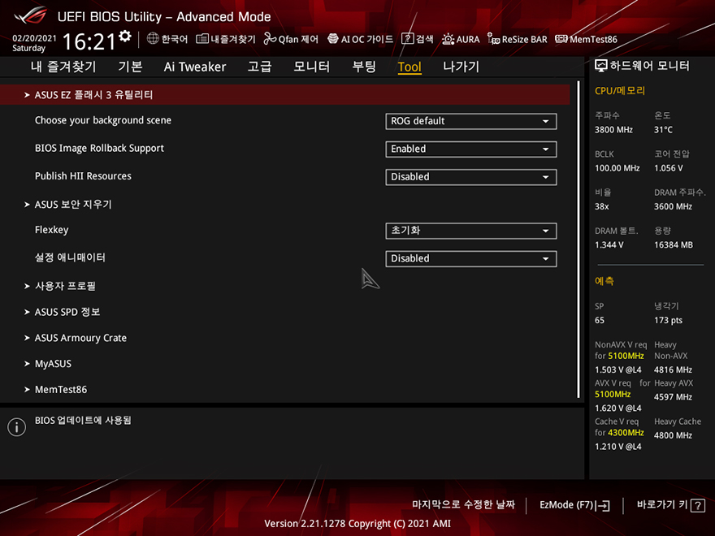Click the BIOS Image Rollback Support label

tap(99, 148)
